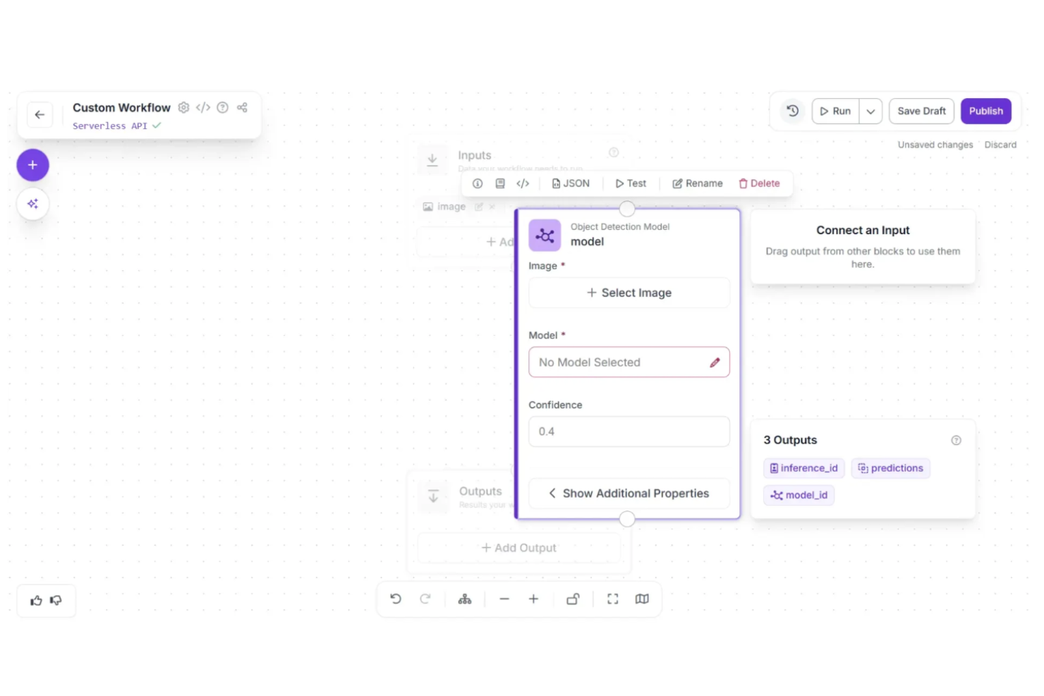Expand Show Additional Properties
This screenshot has height=696, width=1044.
629,493
